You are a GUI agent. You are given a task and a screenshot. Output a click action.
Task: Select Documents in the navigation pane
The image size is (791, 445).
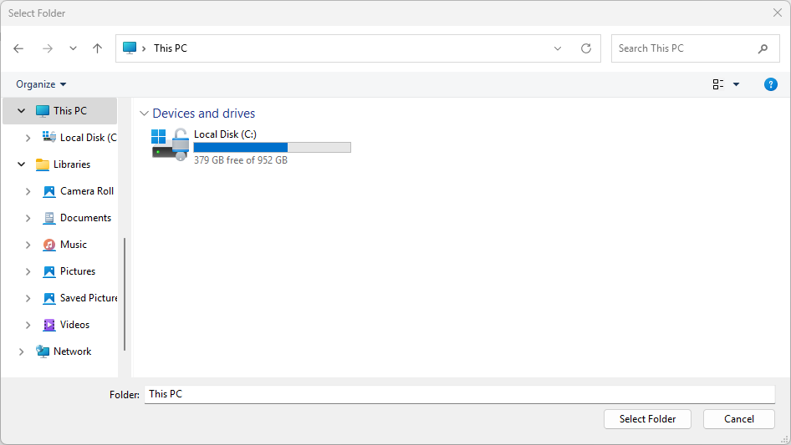coord(85,218)
